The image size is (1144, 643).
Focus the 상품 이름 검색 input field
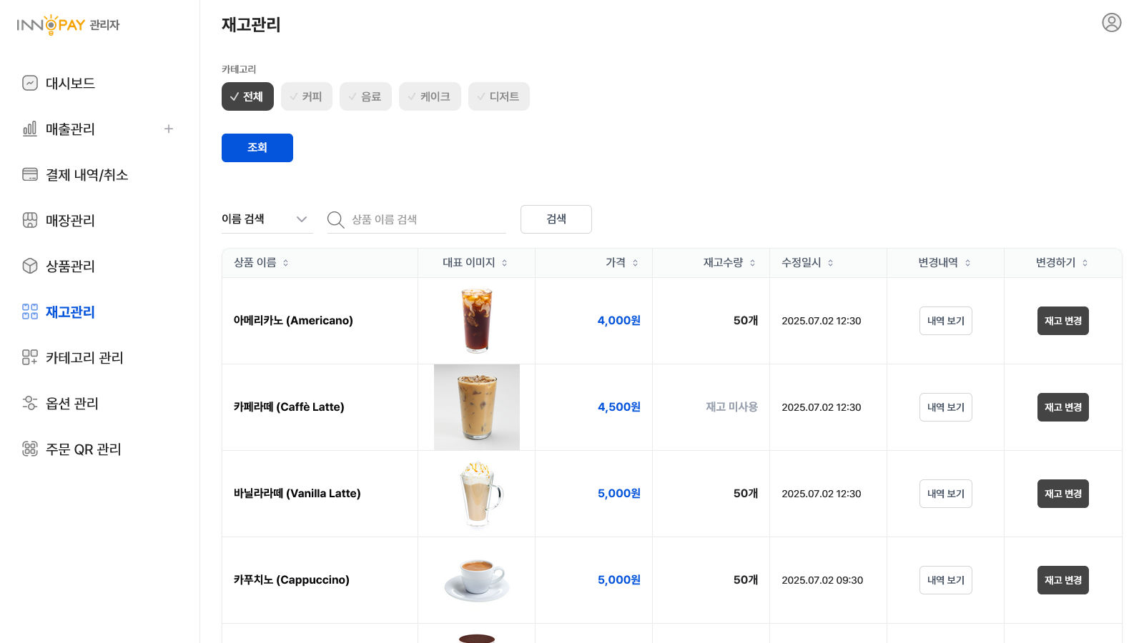point(425,219)
